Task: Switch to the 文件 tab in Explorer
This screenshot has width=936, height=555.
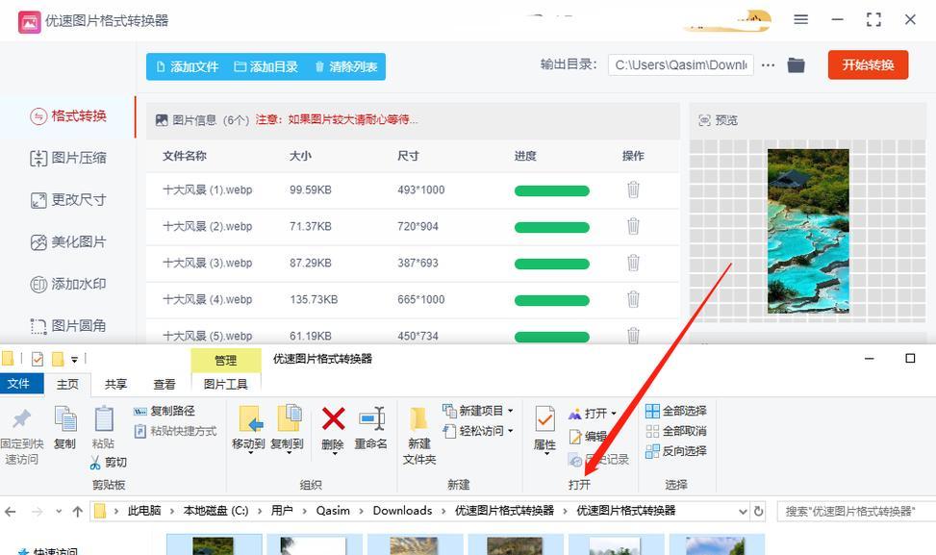Action: pos(18,384)
